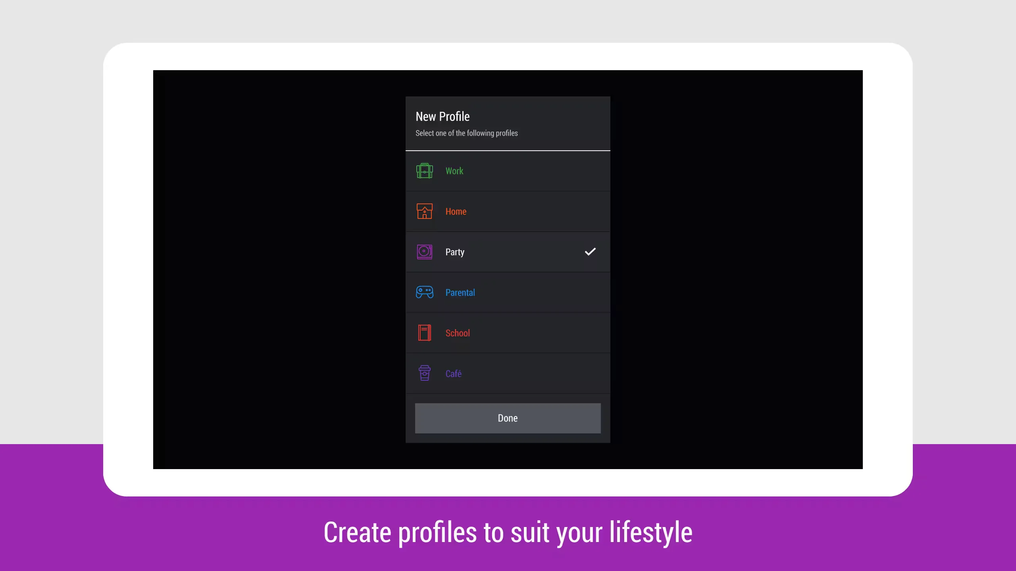Select the School profile option
Viewport: 1016px width, 571px height.
(x=508, y=333)
